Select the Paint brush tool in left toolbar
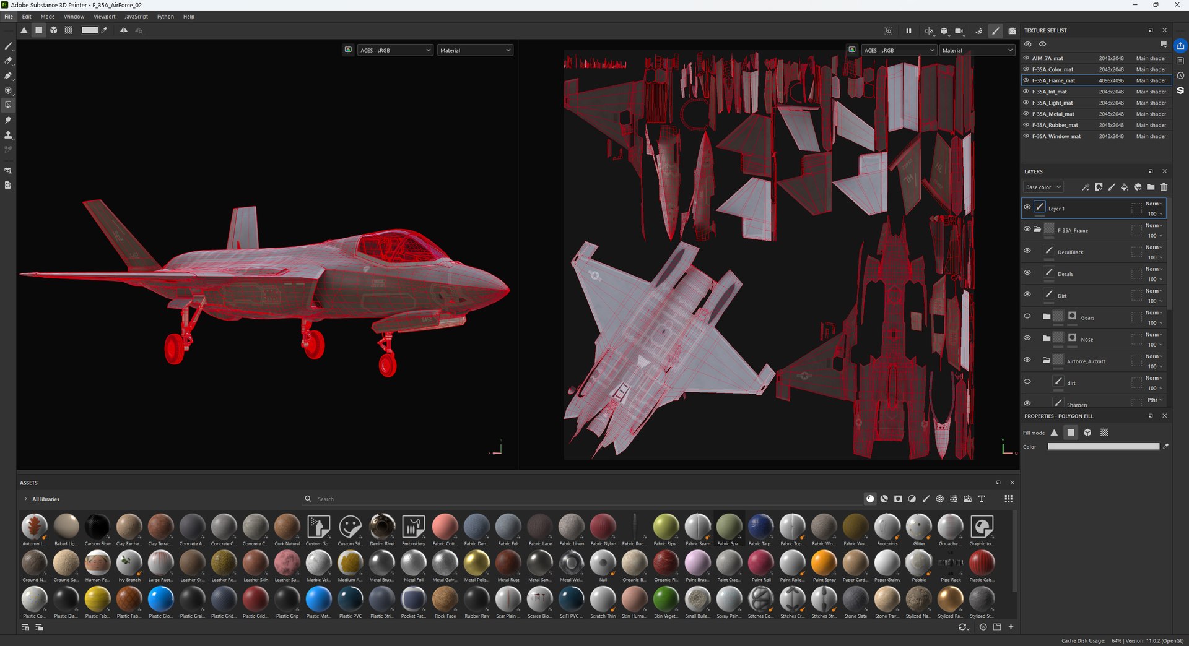The height and width of the screenshot is (646, 1189). (x=8, y=46)
